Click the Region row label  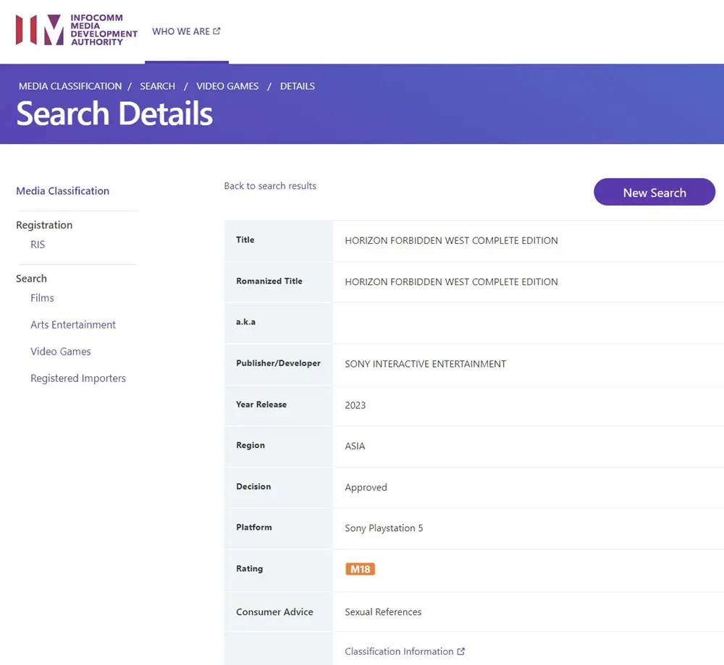(x=251, y=445)
